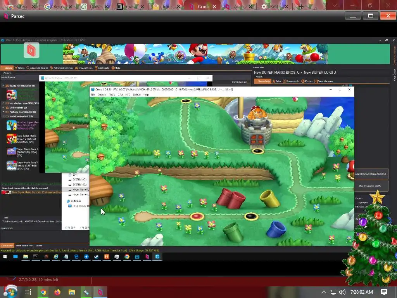Open the Screenshots tab
The image size is (397, 298).
pyautogui.click(x=291, y=81)
